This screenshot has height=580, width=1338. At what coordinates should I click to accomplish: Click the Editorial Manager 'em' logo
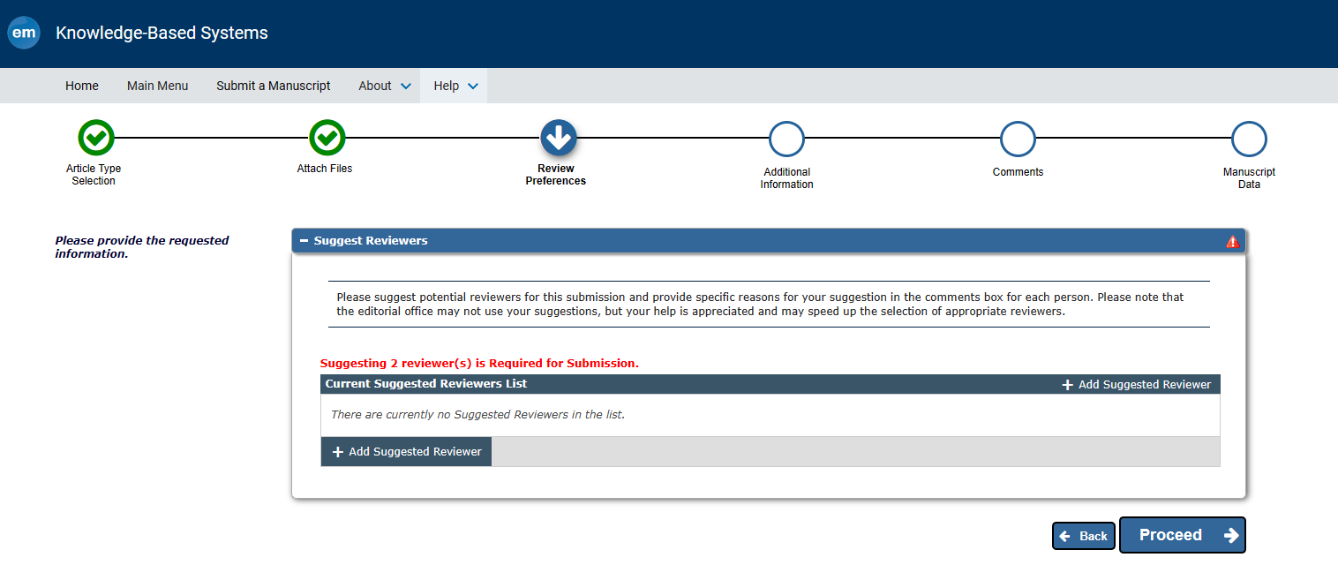coord(24,34)
